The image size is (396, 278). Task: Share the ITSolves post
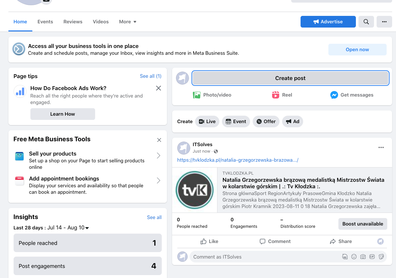coord(341,241)
